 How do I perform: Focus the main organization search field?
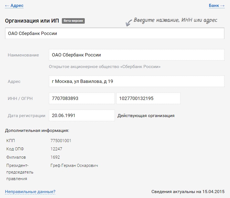[115, 33]
